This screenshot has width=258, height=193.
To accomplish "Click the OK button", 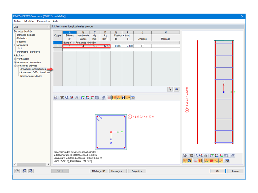I will tap(218, 171).
